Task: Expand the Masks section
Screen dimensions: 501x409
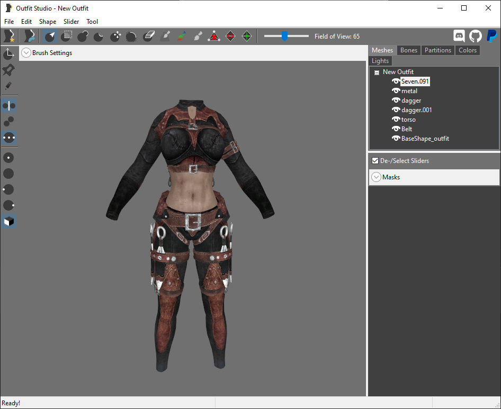Action: coord(377,177)
